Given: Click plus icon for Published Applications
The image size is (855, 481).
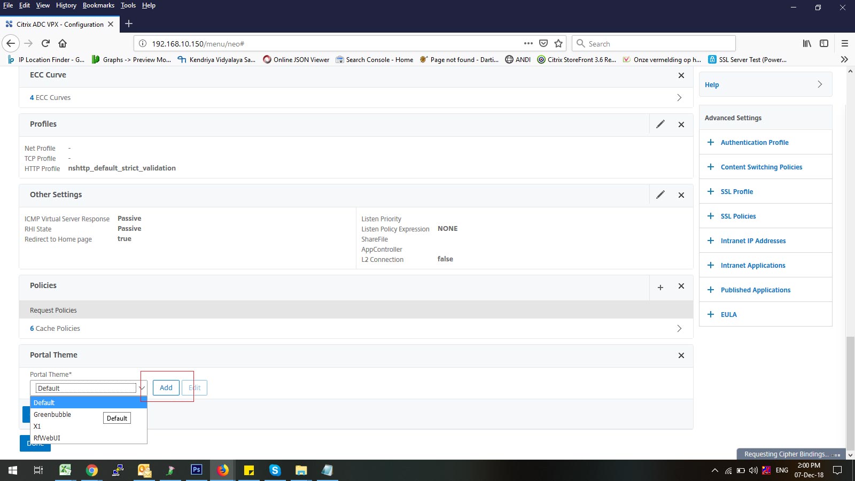Looking at the screenshot, I should [711, 290].
